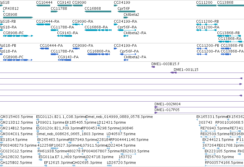The height and width of the screenshot is (167, 244).
Task: Select the LP09021.3prime EST label
Action: [50, 123]
